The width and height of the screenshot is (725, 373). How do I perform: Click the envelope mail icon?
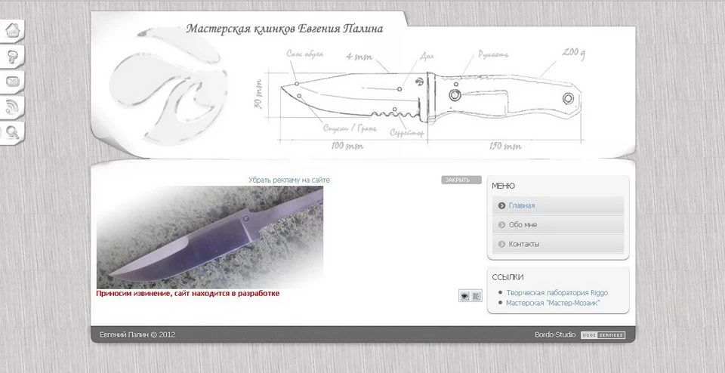13,82
